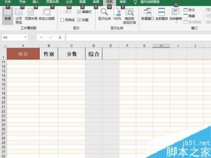This screenshot has width=211, height=158.
Task: Click the Tell Me lightbulb icon
Action: [x=135, y=2]
